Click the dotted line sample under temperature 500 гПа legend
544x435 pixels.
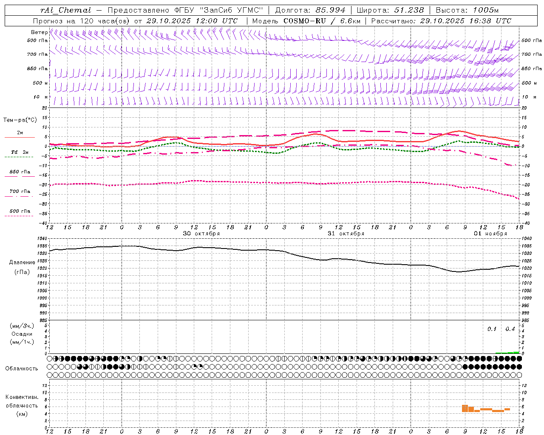point(19,216)
